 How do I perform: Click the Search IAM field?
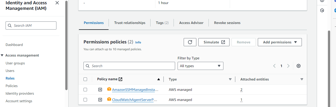[31, 25]
